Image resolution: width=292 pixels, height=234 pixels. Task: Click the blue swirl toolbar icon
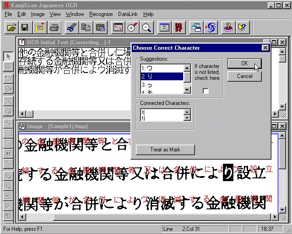pyautogui.click(x=211, y=27)
